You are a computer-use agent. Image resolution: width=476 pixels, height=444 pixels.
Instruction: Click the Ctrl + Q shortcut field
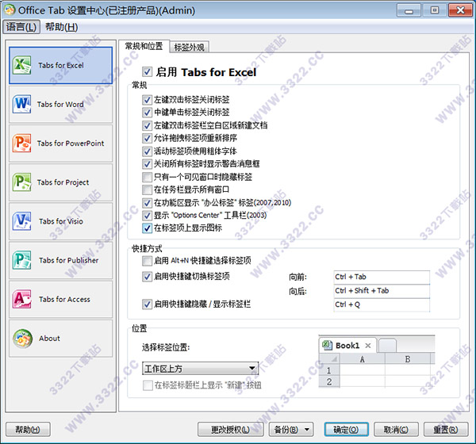point(382,304)
